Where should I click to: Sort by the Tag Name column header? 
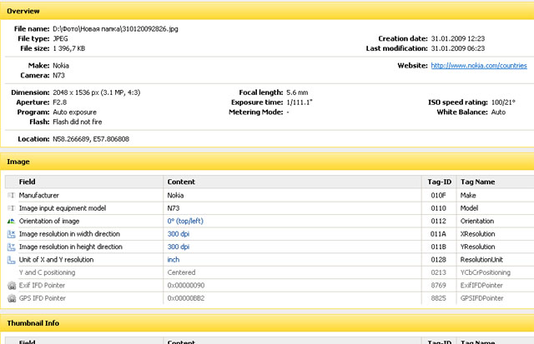(480, 181)
